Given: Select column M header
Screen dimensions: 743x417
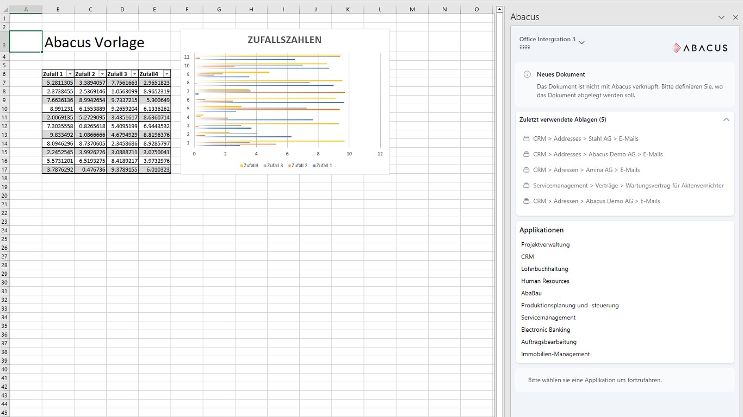Looking at the screenshot, I should click(412, 9).
